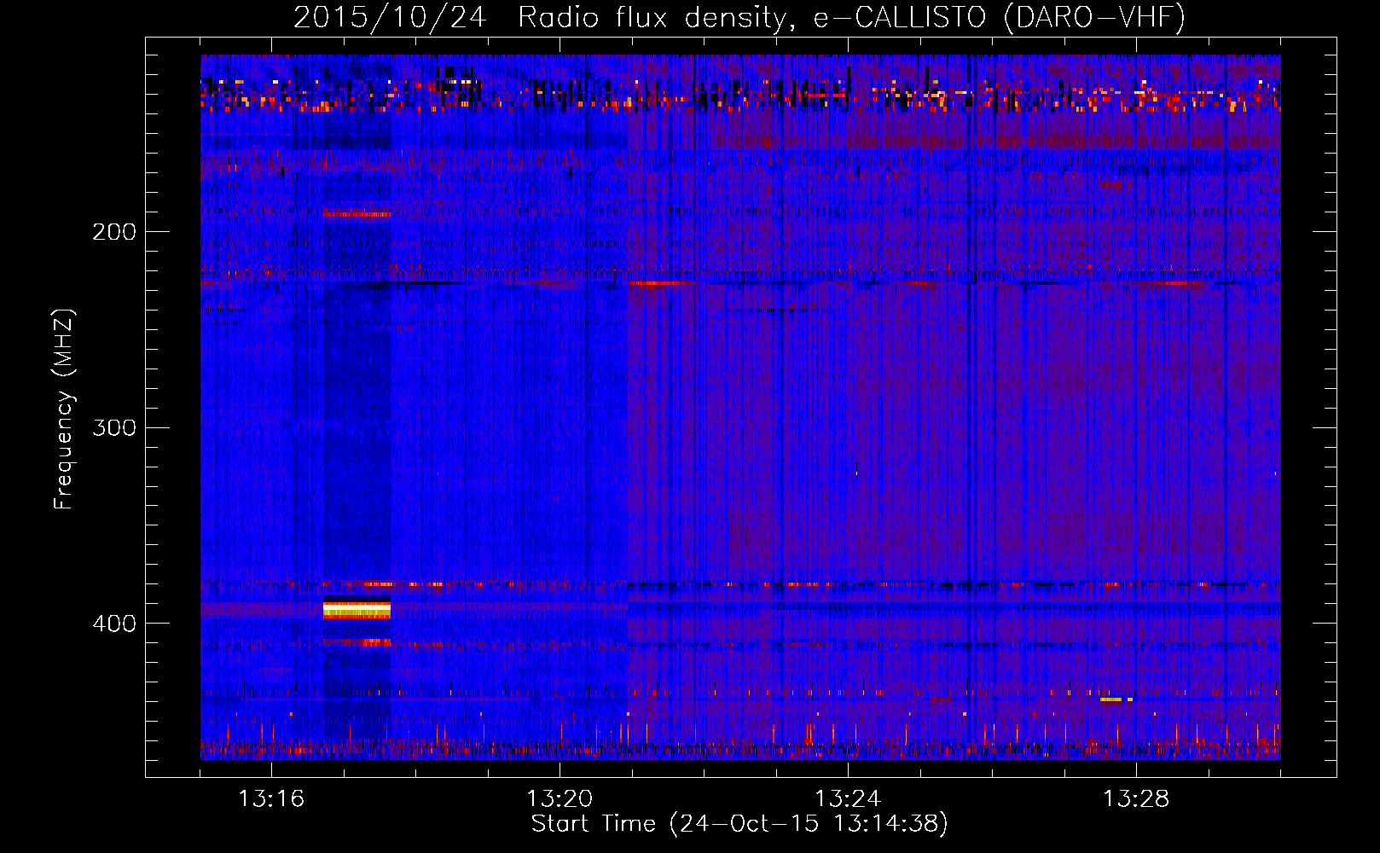Select the 200 frequency tick label
Image resolution: width=1380 pixels, height=853 pixels.
tap(114, 231)
